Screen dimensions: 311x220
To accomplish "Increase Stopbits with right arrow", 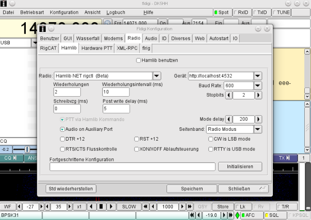I will [x=258, y=95].
